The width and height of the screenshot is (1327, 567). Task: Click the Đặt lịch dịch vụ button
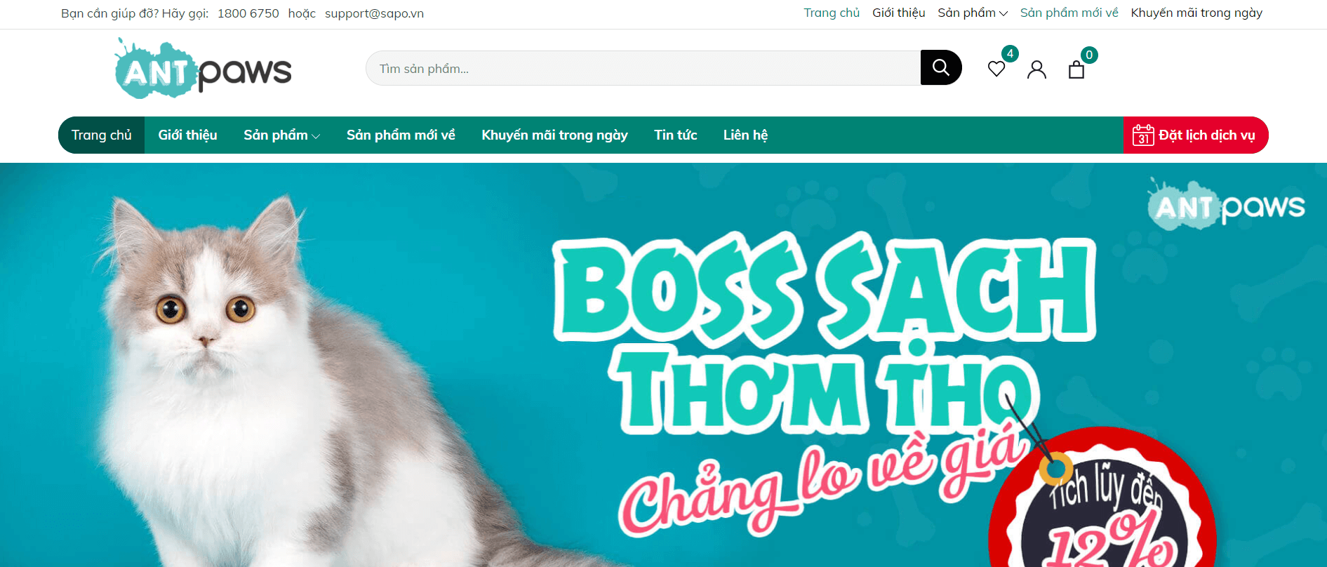(x=1196, y=135)
